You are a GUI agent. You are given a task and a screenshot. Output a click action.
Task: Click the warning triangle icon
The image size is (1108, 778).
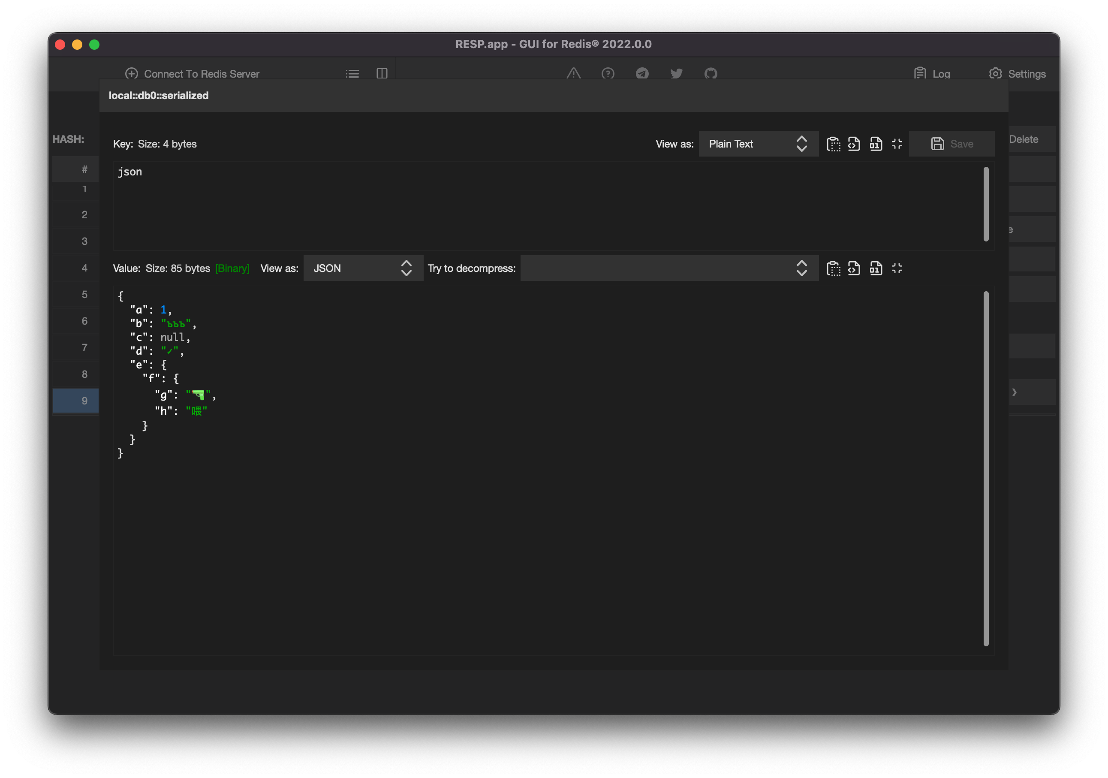(x=573, y=73)
